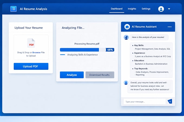184x122 pixels.
Task: Click the 68% percentage label
Action: (110, 50)
